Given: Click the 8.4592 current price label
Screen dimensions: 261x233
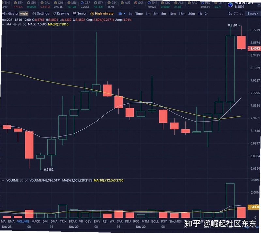Looking at the screenshot, I should [x=254, y=48].
